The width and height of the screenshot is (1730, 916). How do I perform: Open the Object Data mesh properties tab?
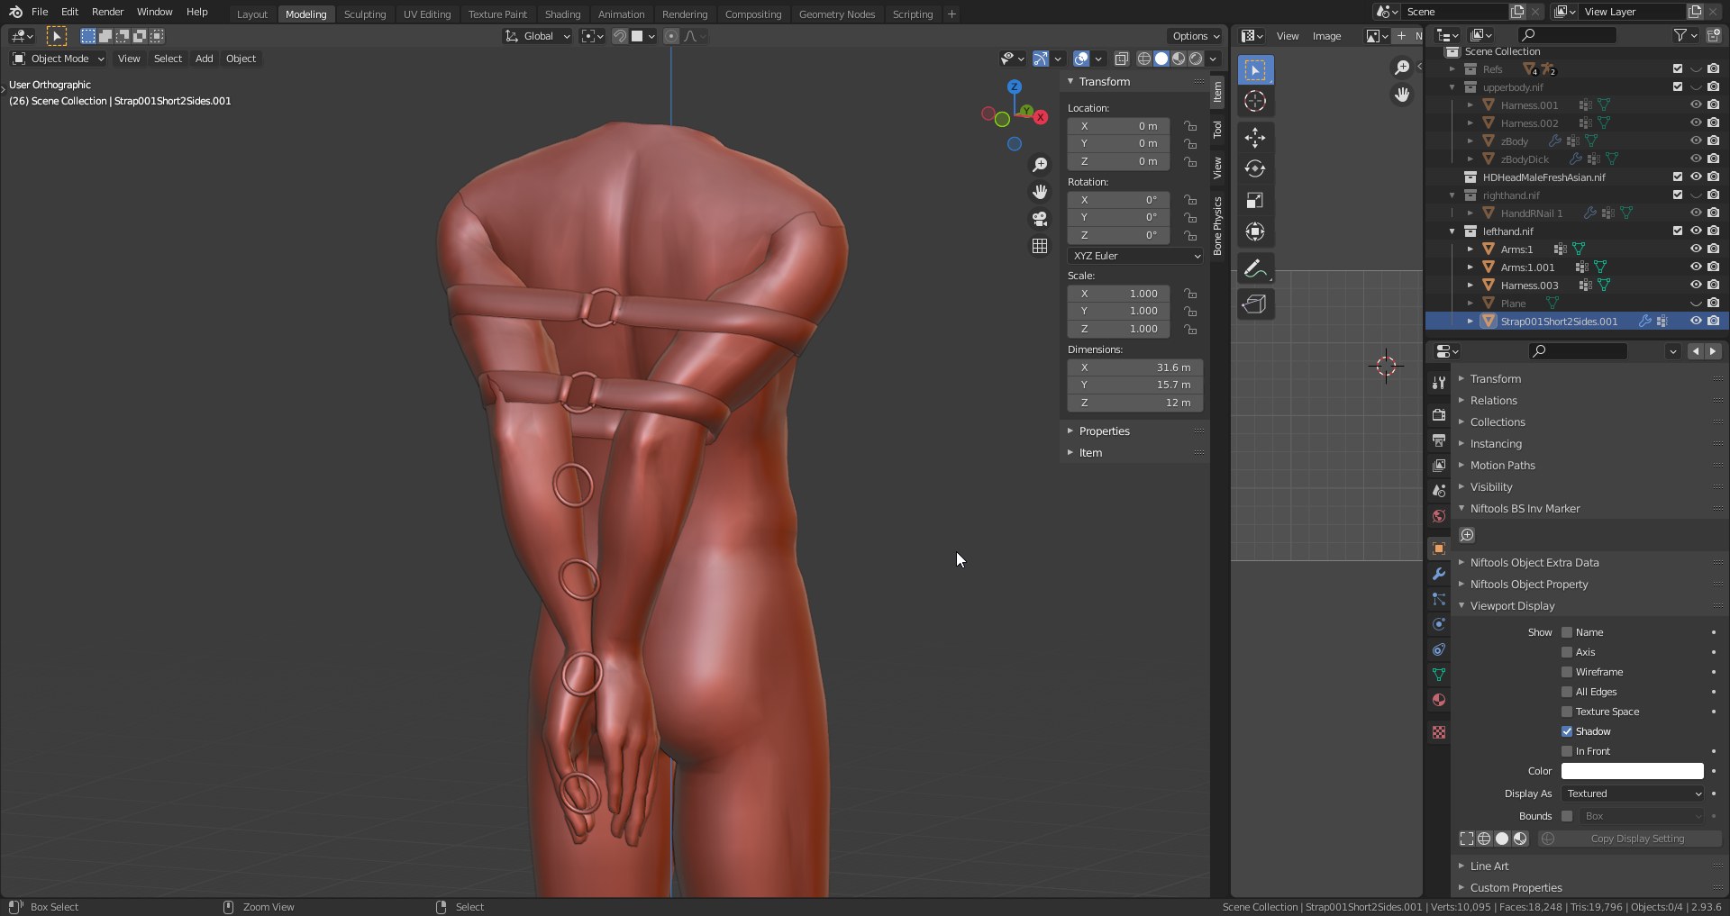[x=1439, y=675]
